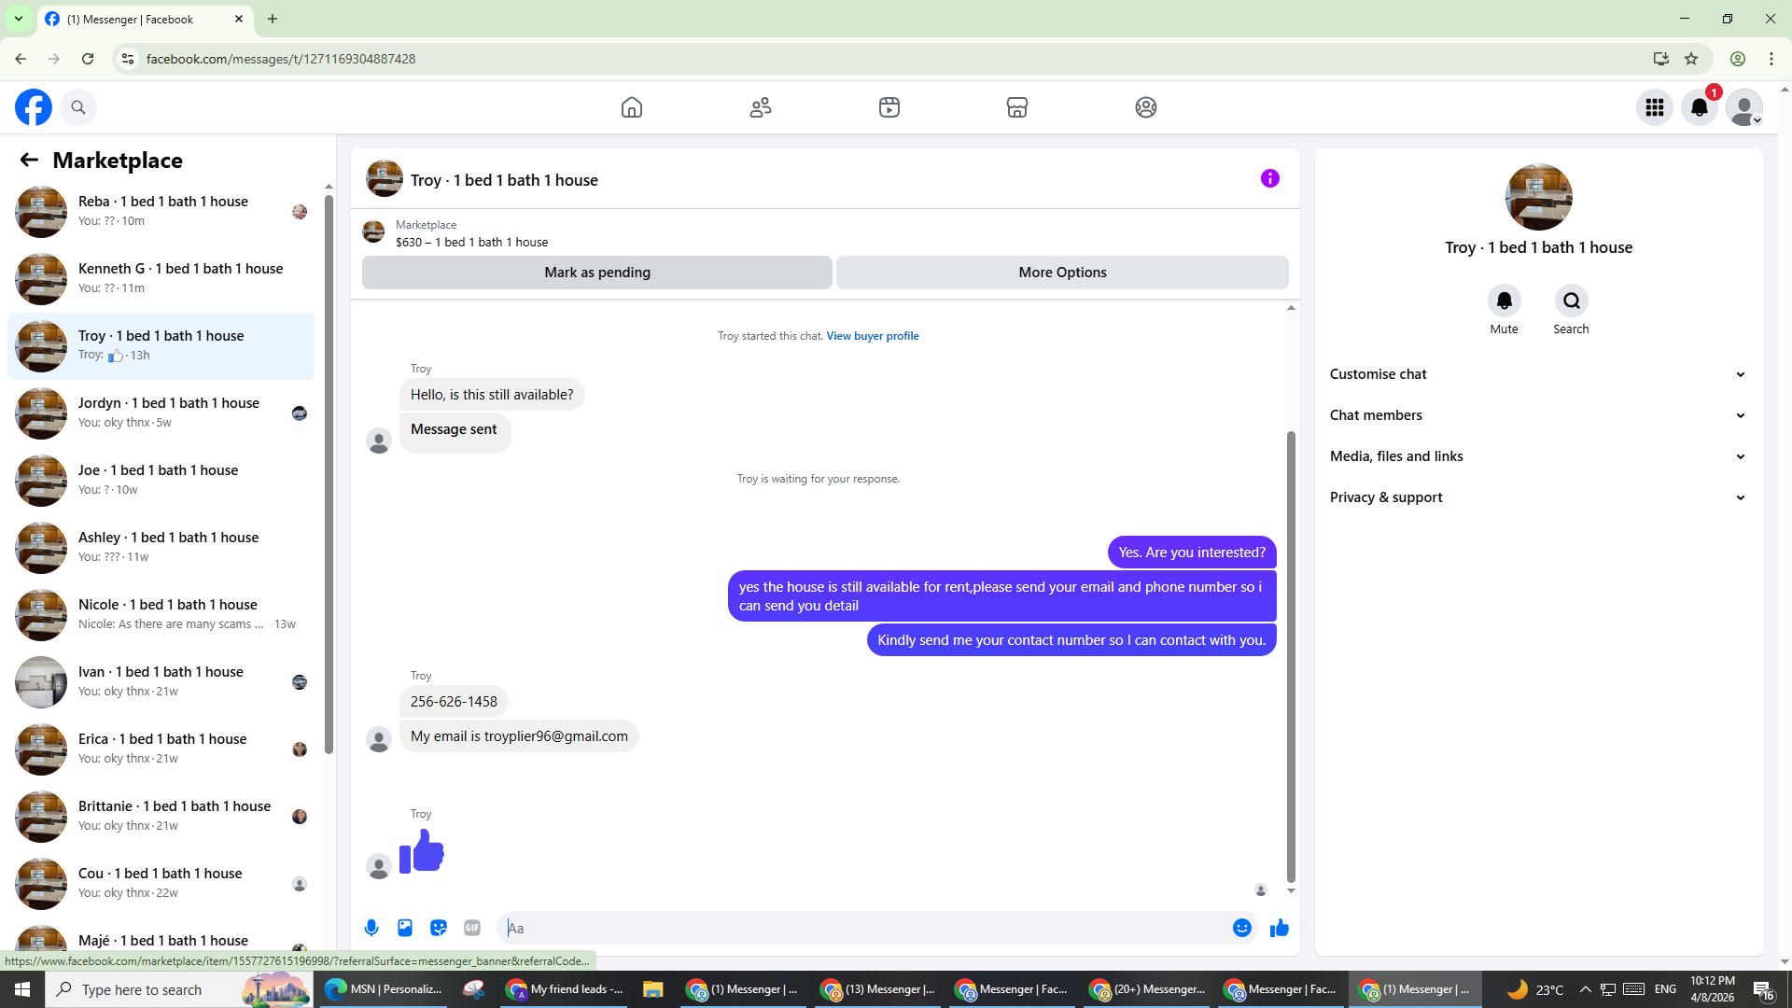
Task: Open the sticker picker icon
Action: point(439,928)
